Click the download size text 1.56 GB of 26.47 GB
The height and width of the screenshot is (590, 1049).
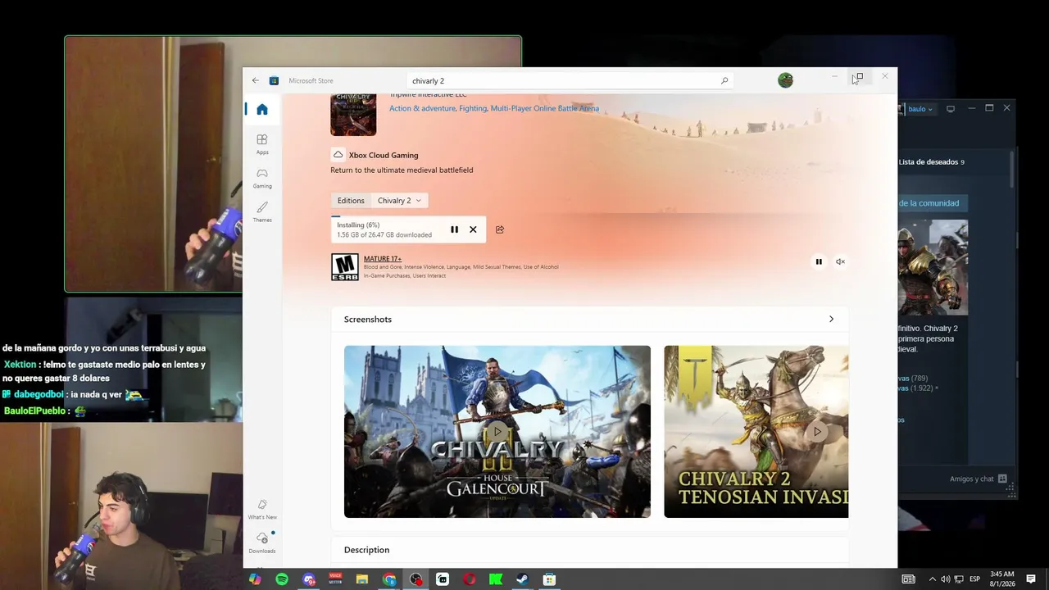point(384,235)
